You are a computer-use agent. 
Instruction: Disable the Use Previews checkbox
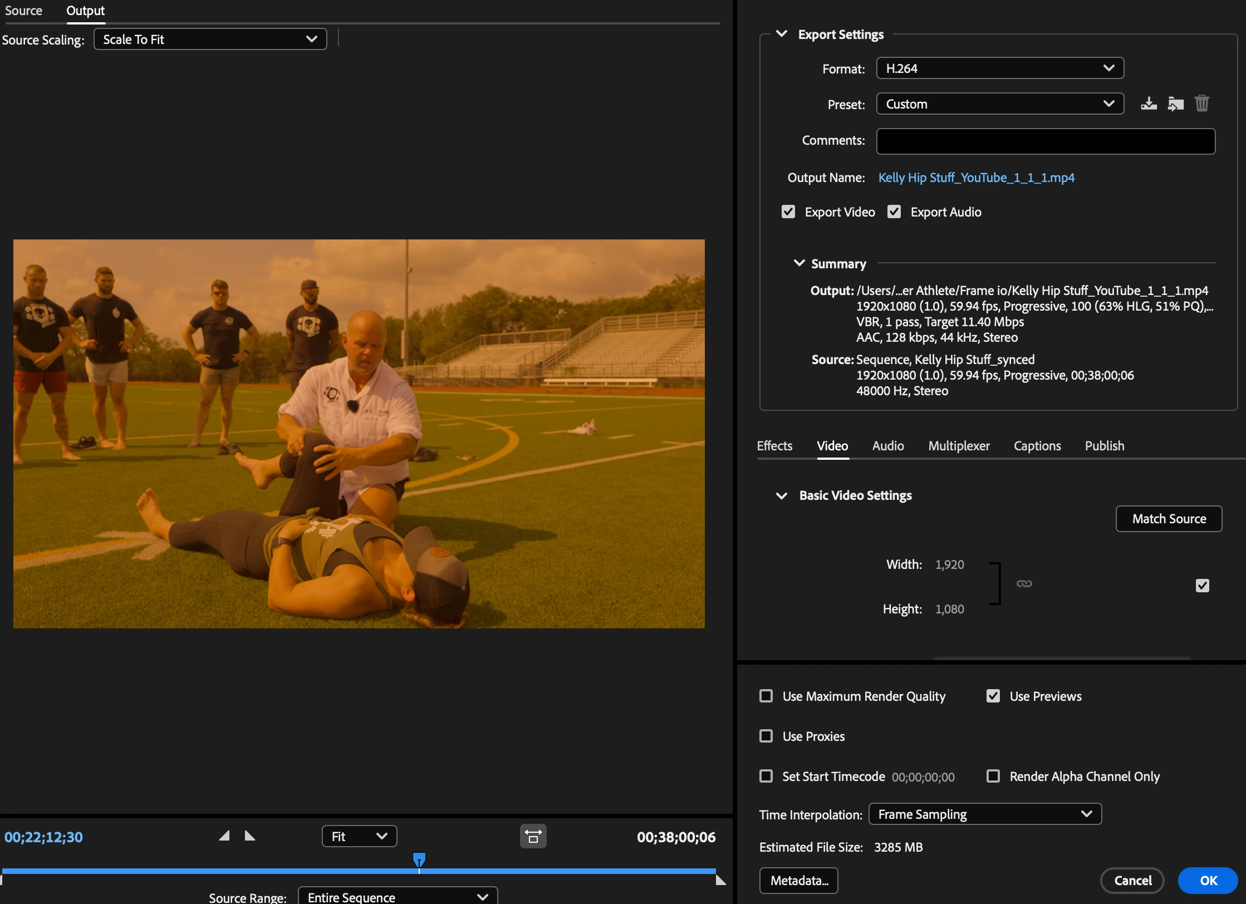[x=993, y=696]
